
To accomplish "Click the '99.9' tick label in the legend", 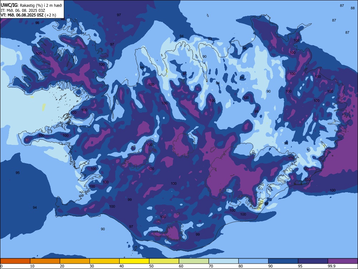I will point(332,266).
